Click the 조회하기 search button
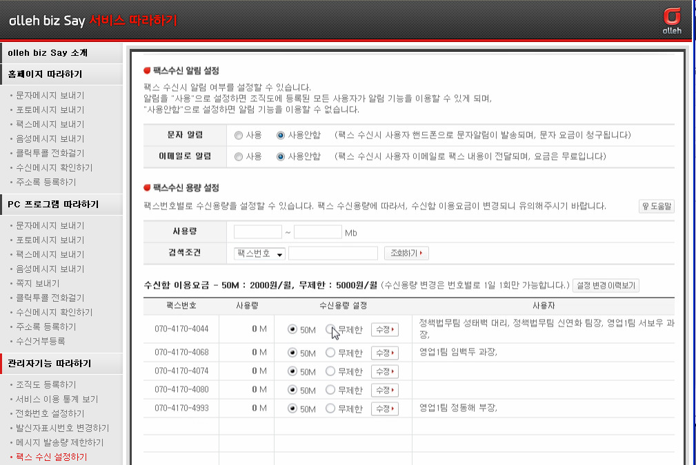Viewport: 696px width, 465px height. [406, 253]
